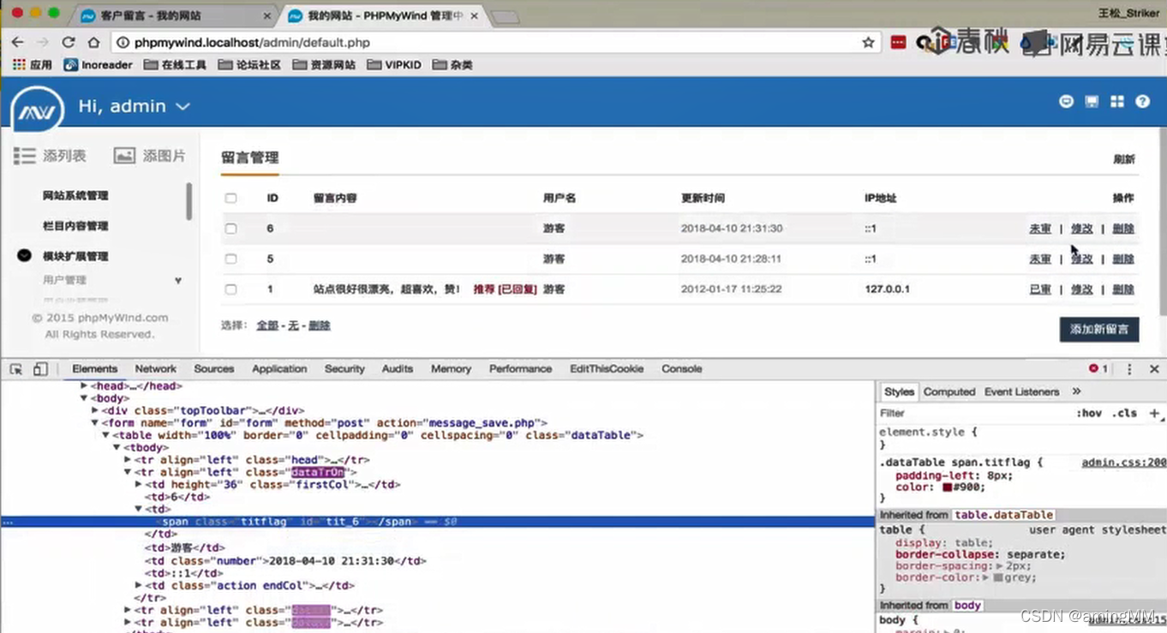Expand the 用户管理 sidebar arrow

(x=178, y=281)
